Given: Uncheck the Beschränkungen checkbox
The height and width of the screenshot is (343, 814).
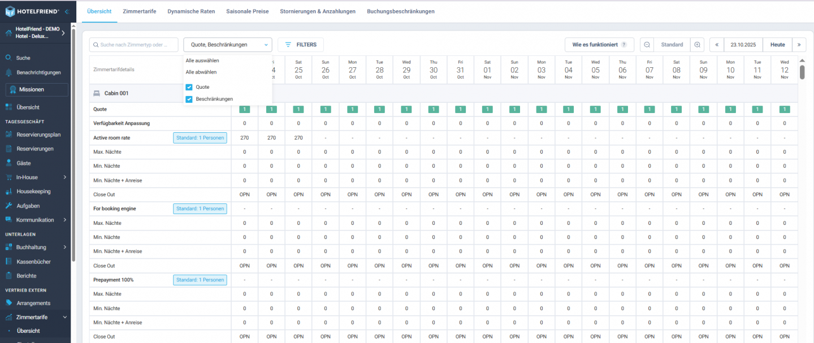Looking at the screenshot, I should [189, 99].
